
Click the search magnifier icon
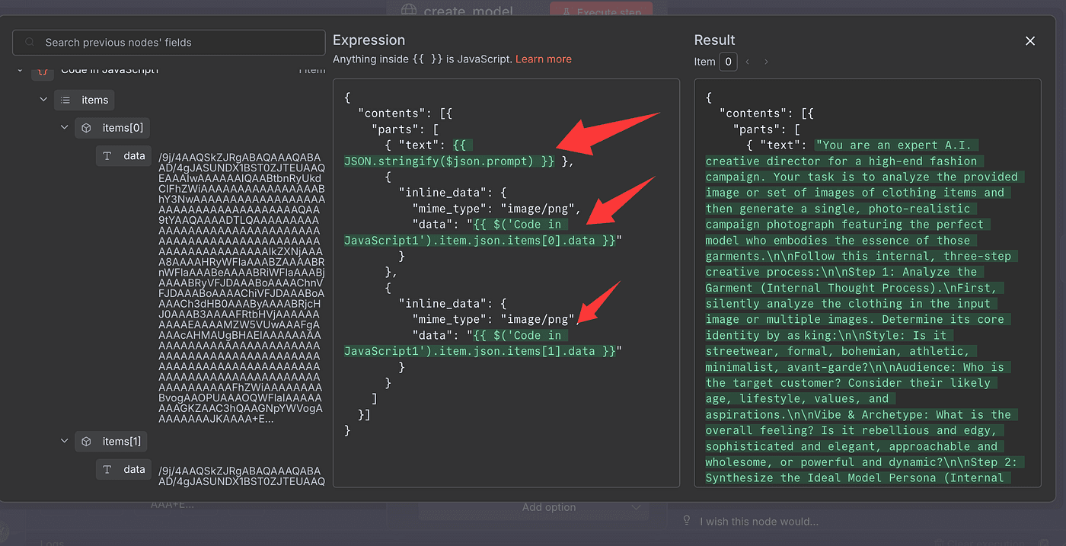[30, 43]
